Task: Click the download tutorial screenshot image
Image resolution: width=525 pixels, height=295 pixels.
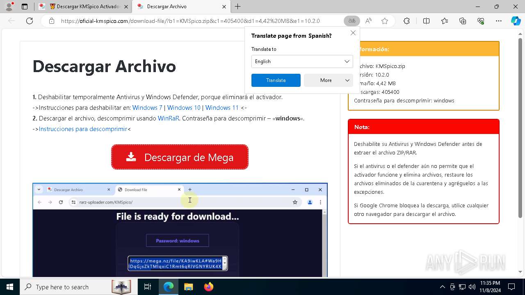Action: point(180,230)
